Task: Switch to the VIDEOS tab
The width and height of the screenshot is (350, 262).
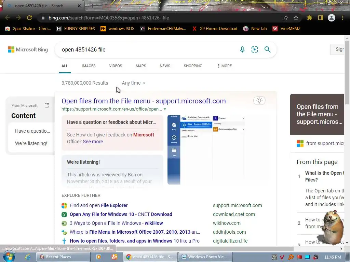Action: [116, 66]
